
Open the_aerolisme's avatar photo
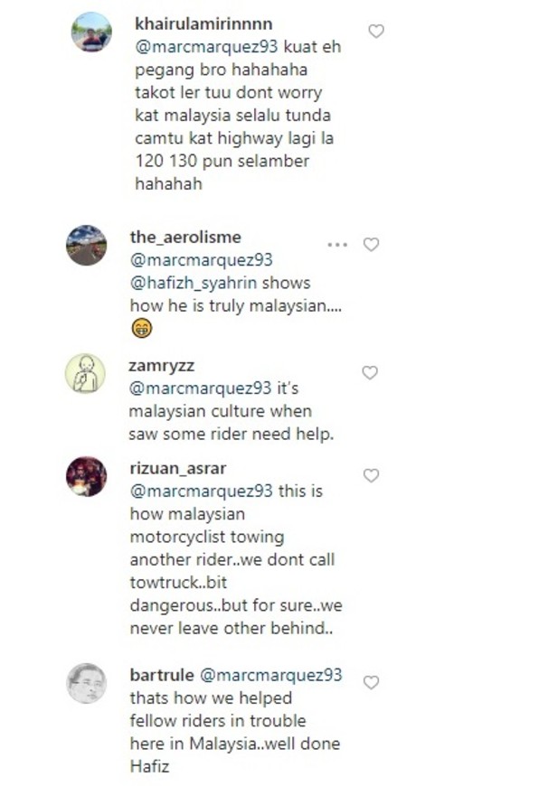pyautogui.click(x=86, y=245)
